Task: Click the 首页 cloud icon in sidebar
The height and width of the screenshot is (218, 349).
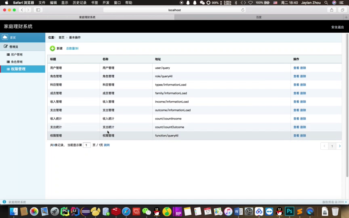Action: click(5, 37)
